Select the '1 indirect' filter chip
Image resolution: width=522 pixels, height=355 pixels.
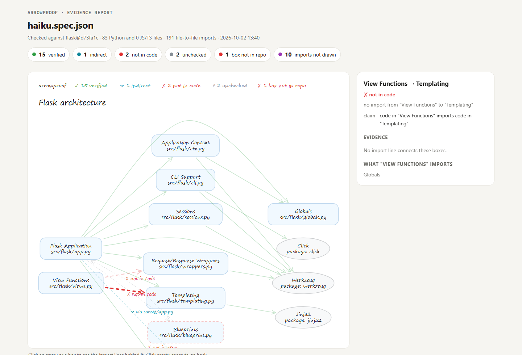92,55
